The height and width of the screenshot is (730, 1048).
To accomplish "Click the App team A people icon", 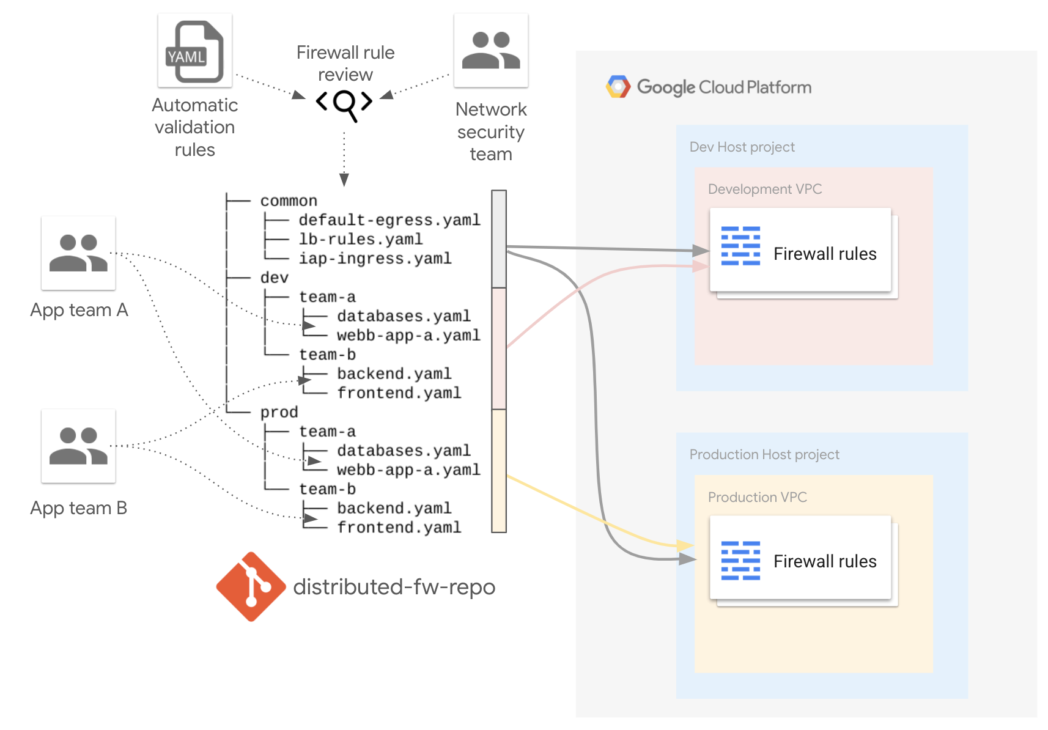I will [78, 253].
